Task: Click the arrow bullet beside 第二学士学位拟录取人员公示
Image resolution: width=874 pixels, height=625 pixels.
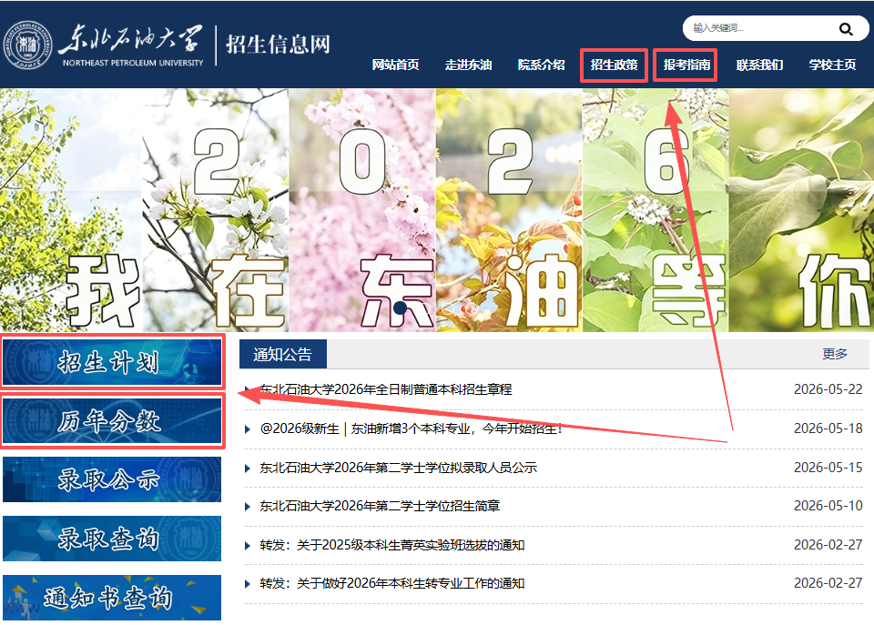Action: click(248, 468)
